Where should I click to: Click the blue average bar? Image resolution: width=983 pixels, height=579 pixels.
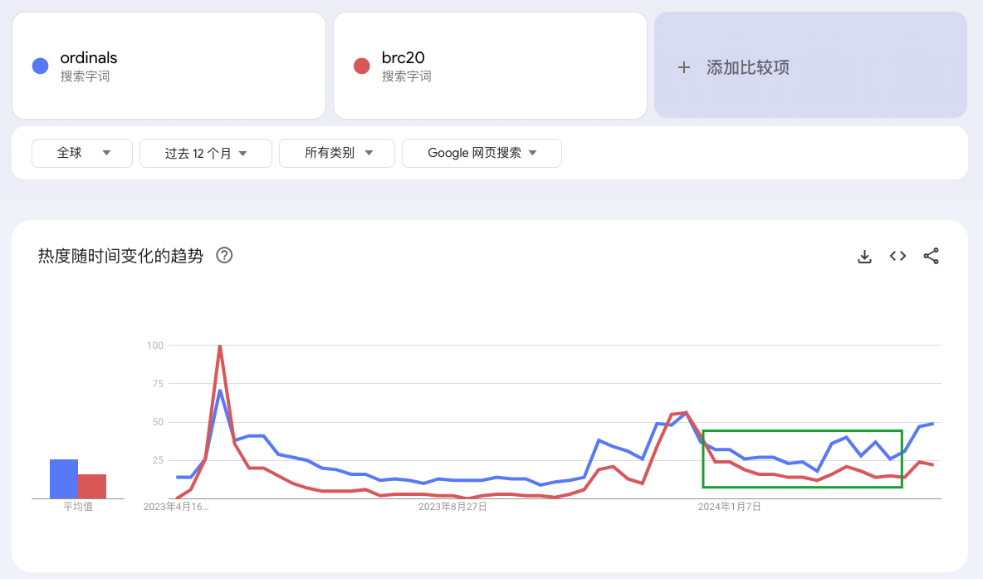click(64, 478)
